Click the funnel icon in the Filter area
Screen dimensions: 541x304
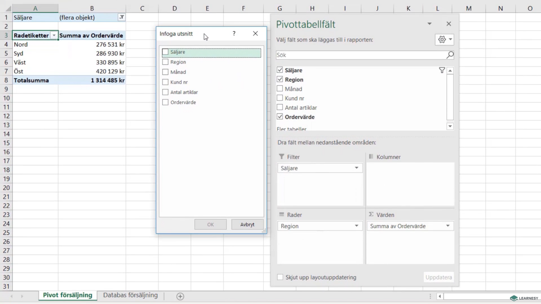point(281,157)
